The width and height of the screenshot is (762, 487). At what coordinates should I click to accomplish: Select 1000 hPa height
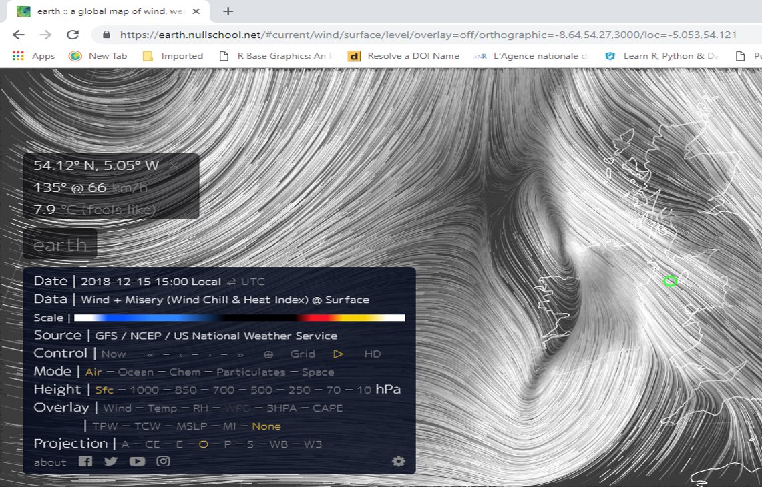[144, 390]
